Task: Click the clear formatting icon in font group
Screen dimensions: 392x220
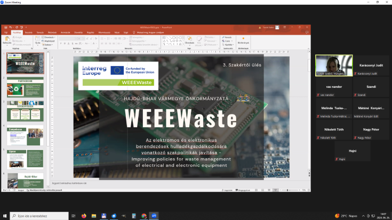Action: pos(96,38)
